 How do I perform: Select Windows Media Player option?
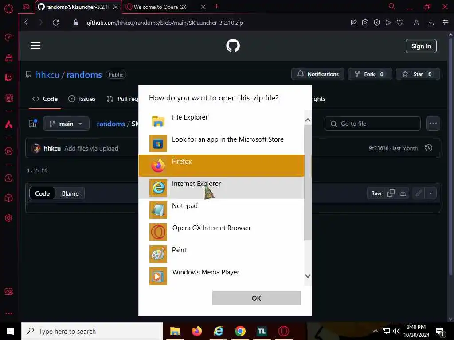[x=222, y=276]
